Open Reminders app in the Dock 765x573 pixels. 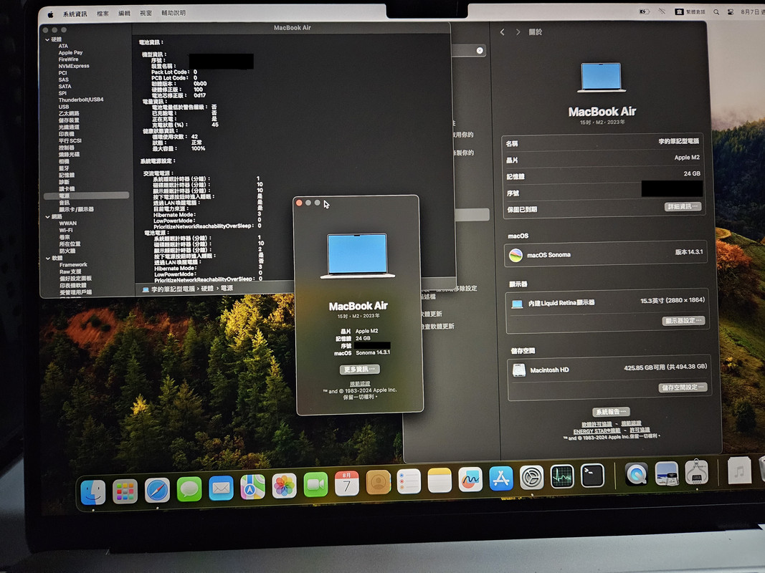409,482
